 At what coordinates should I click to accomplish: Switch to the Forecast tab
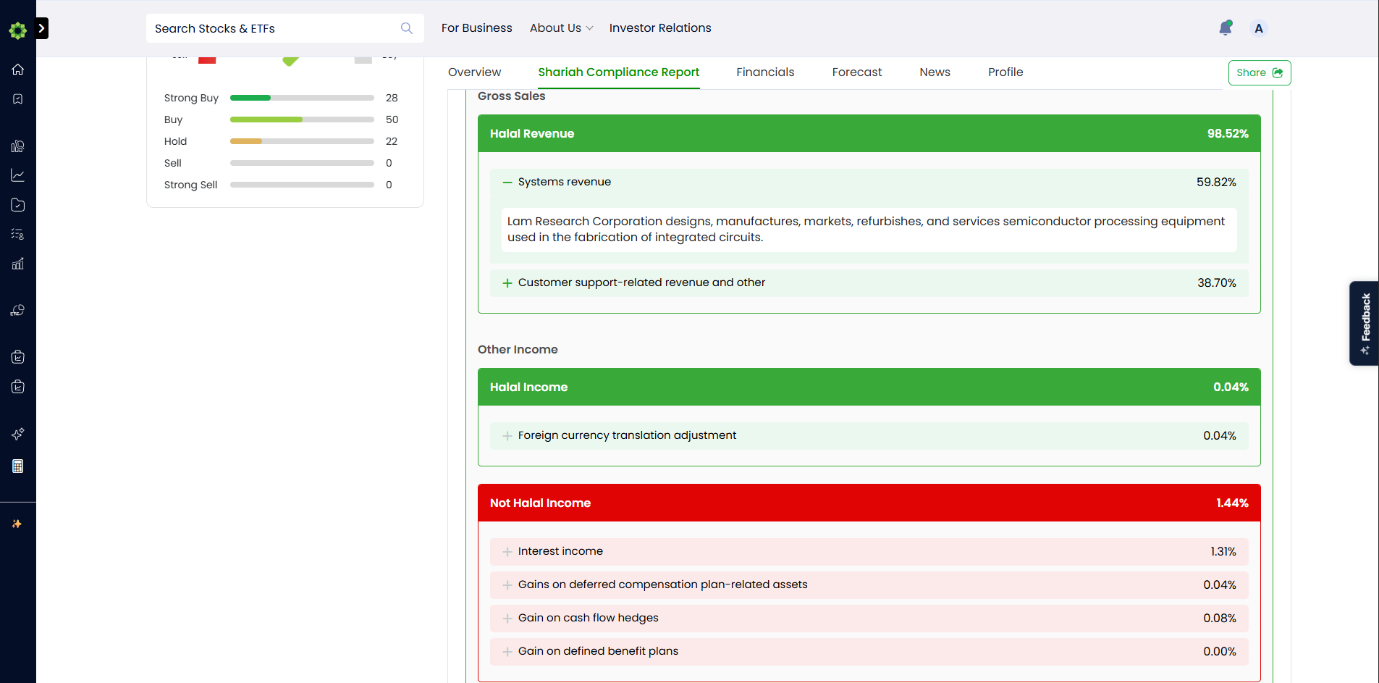click(857, 72)
